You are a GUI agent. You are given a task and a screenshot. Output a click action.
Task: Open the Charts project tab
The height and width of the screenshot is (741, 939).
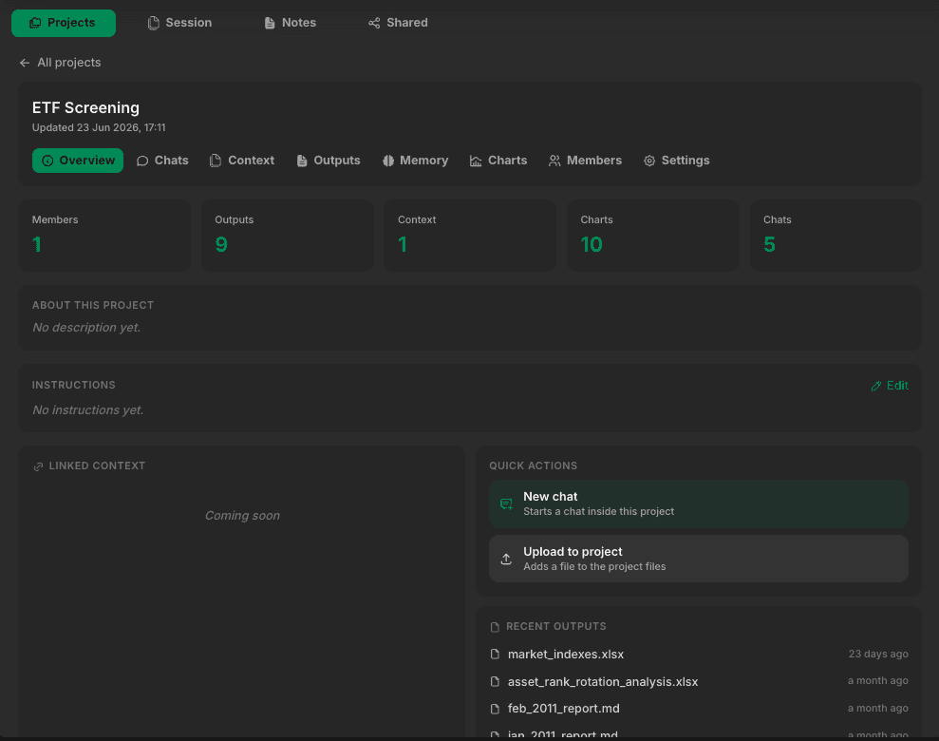tap(498, 161)
